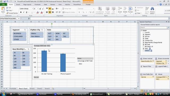Click the Cut scissors icon
This screenshot has width=170, height=96.
pyautogui.click(x=7, y=8)
